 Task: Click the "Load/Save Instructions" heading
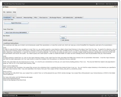tap(11, 43)
